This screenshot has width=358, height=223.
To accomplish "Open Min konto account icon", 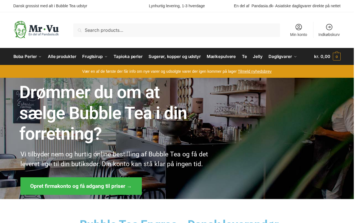I will point(299,27).
